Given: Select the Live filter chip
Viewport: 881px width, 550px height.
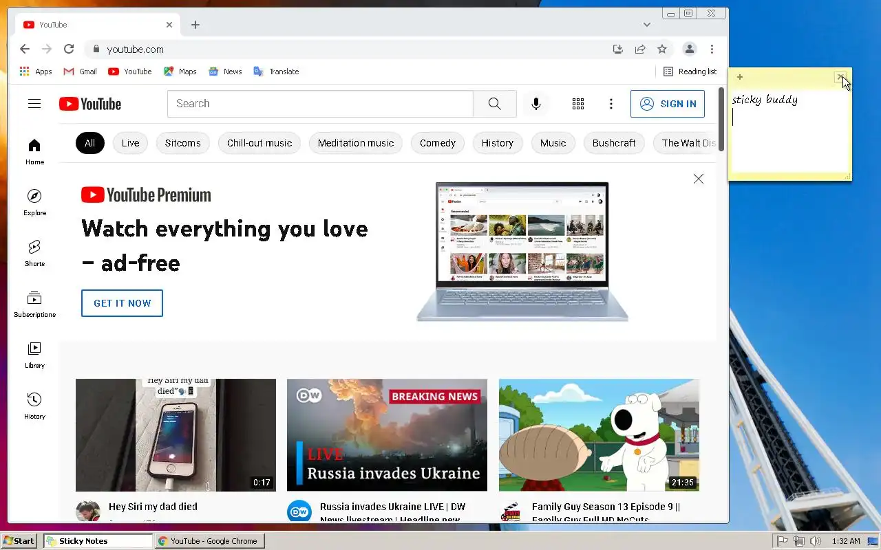Looking at the screenshot, I should tap(130, 143).
